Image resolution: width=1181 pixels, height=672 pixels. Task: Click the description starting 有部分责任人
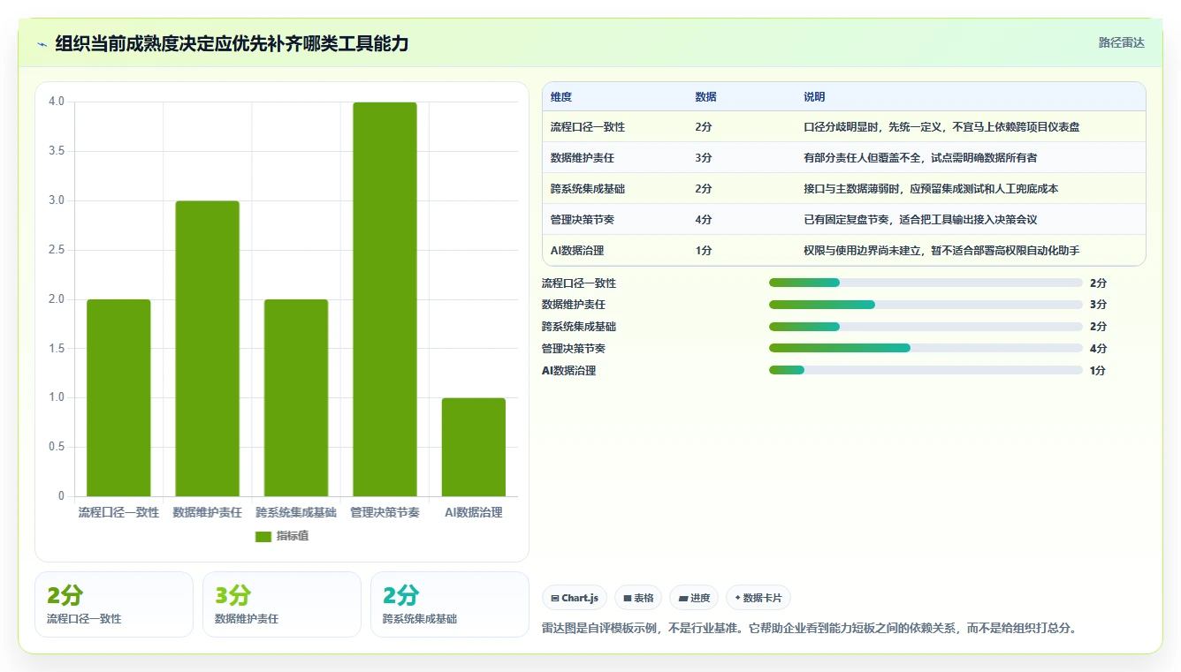pos(920,158)
